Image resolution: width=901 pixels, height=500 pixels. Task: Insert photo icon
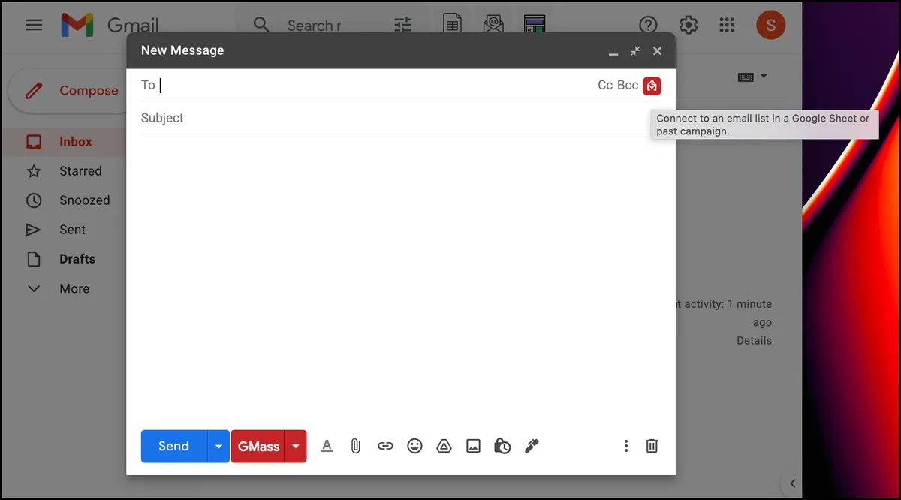[473, 446]
